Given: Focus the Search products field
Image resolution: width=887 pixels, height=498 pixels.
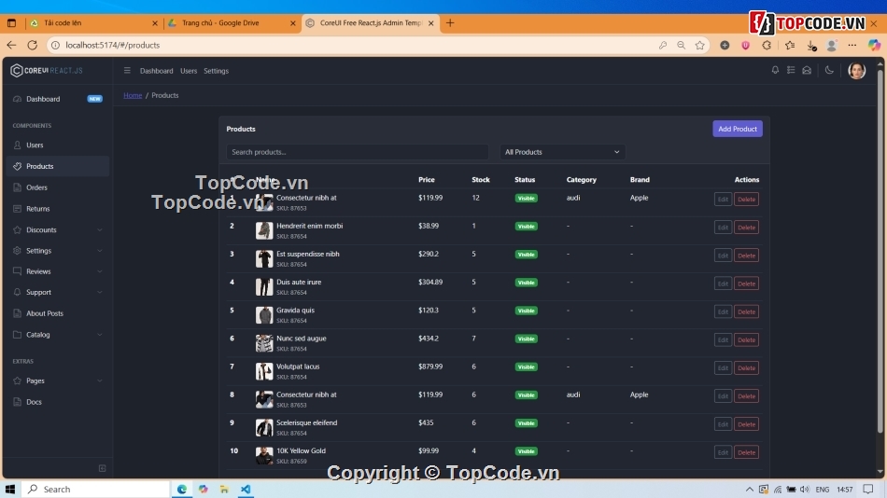Looking at the screenshot, I should (x=357, y=152).
